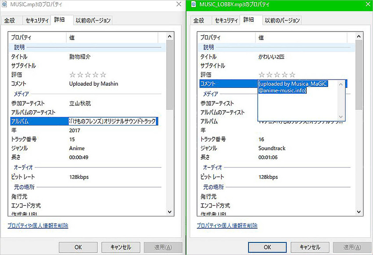
Task: Click プロパティや個人情報を削除 link in MUSIC.mp3 window
Action: (38, 225)
